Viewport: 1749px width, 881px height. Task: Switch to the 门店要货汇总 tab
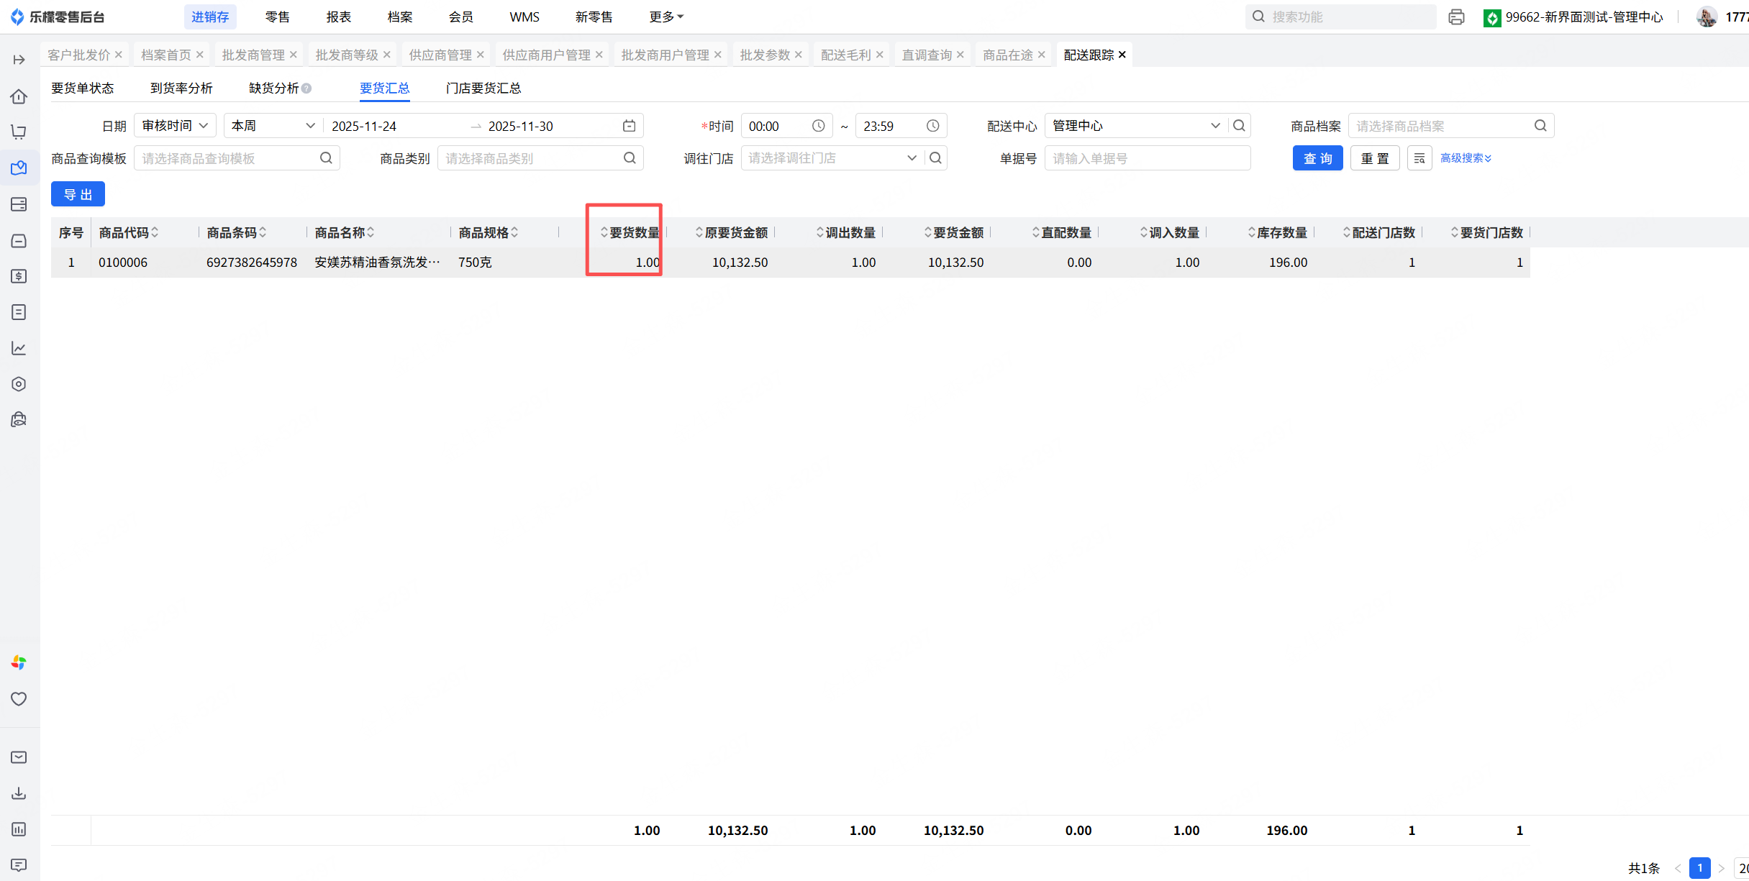[x=483, y=88]
